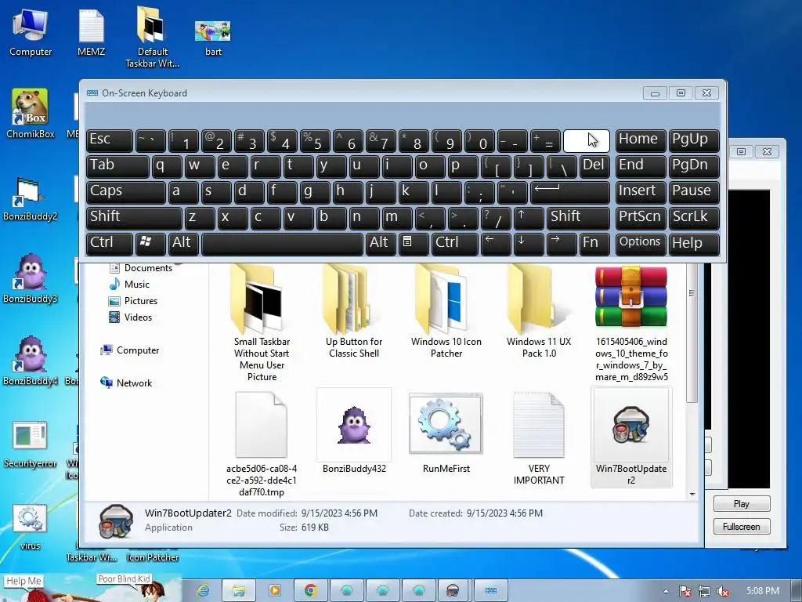Viewport: 802px width, 602px height.
Task: Select the BonziBuddy2 desktop shortcut
Action: 31,198
